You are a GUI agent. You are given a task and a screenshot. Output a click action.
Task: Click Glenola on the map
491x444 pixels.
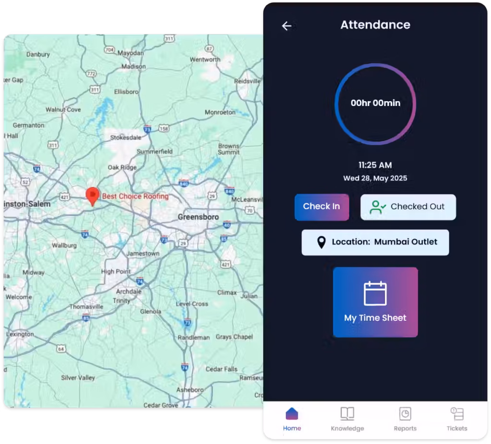point(151,312)
